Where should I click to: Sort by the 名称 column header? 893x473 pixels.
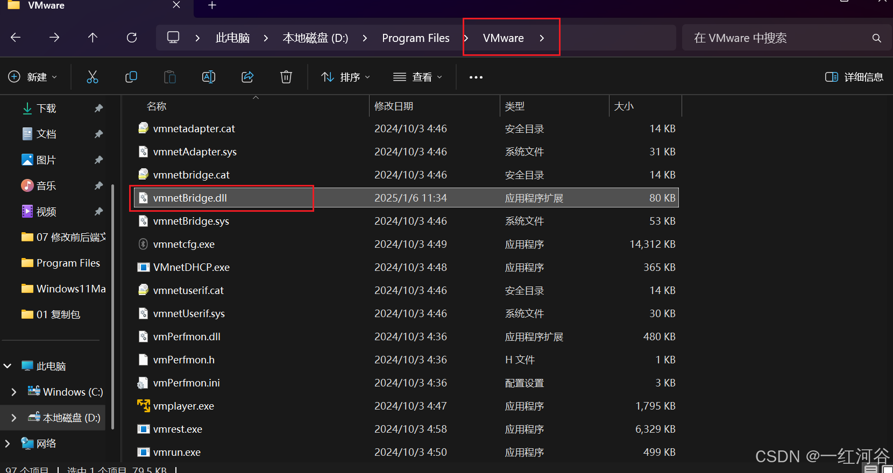157,106
